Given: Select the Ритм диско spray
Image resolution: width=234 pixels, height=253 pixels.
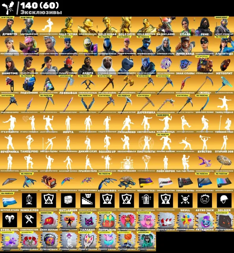Looking at the screenshot, I should coord(205,221).
